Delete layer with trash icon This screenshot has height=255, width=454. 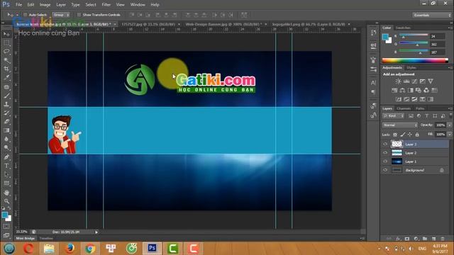pyautogui.click(x=443, y=239)
